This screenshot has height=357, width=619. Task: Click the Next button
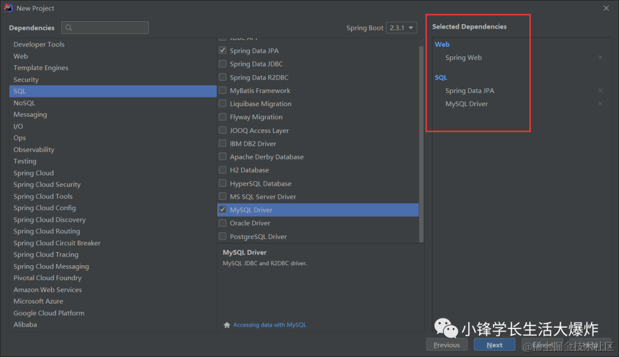point(494,345)
